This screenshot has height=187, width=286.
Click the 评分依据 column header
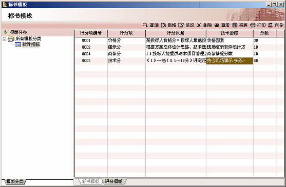point(176,33)
